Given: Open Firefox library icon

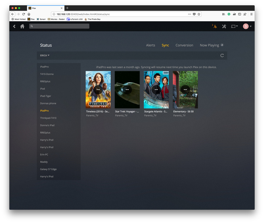Looking at the screenshot, I should point(223,14).
